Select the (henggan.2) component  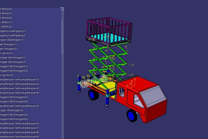click(8, 48)
